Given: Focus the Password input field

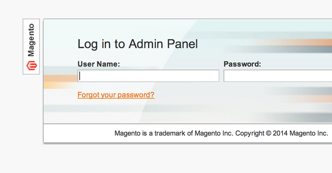Looking at the screenshot, I should (278, 76).
